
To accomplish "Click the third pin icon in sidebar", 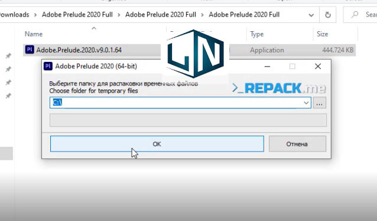I will pos(8,83).
